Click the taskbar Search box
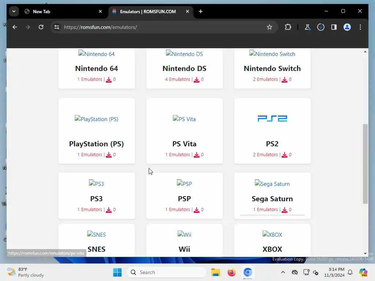Viewport: 375px width, 281px height. (167, 272)
